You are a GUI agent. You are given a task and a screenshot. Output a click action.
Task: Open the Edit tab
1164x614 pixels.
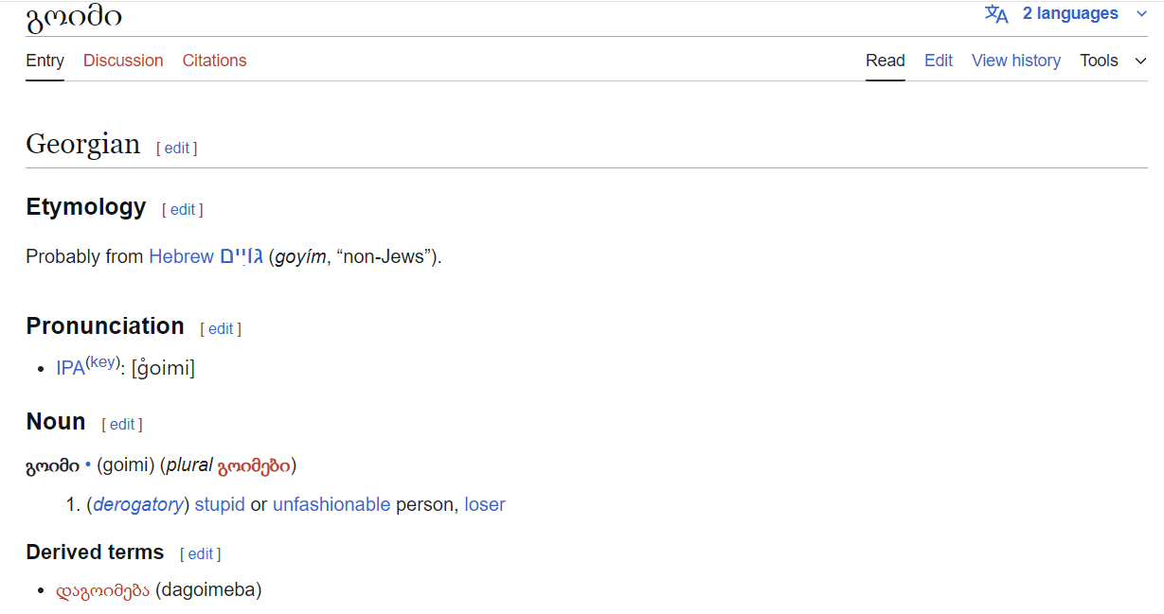[x=939, y=61]
